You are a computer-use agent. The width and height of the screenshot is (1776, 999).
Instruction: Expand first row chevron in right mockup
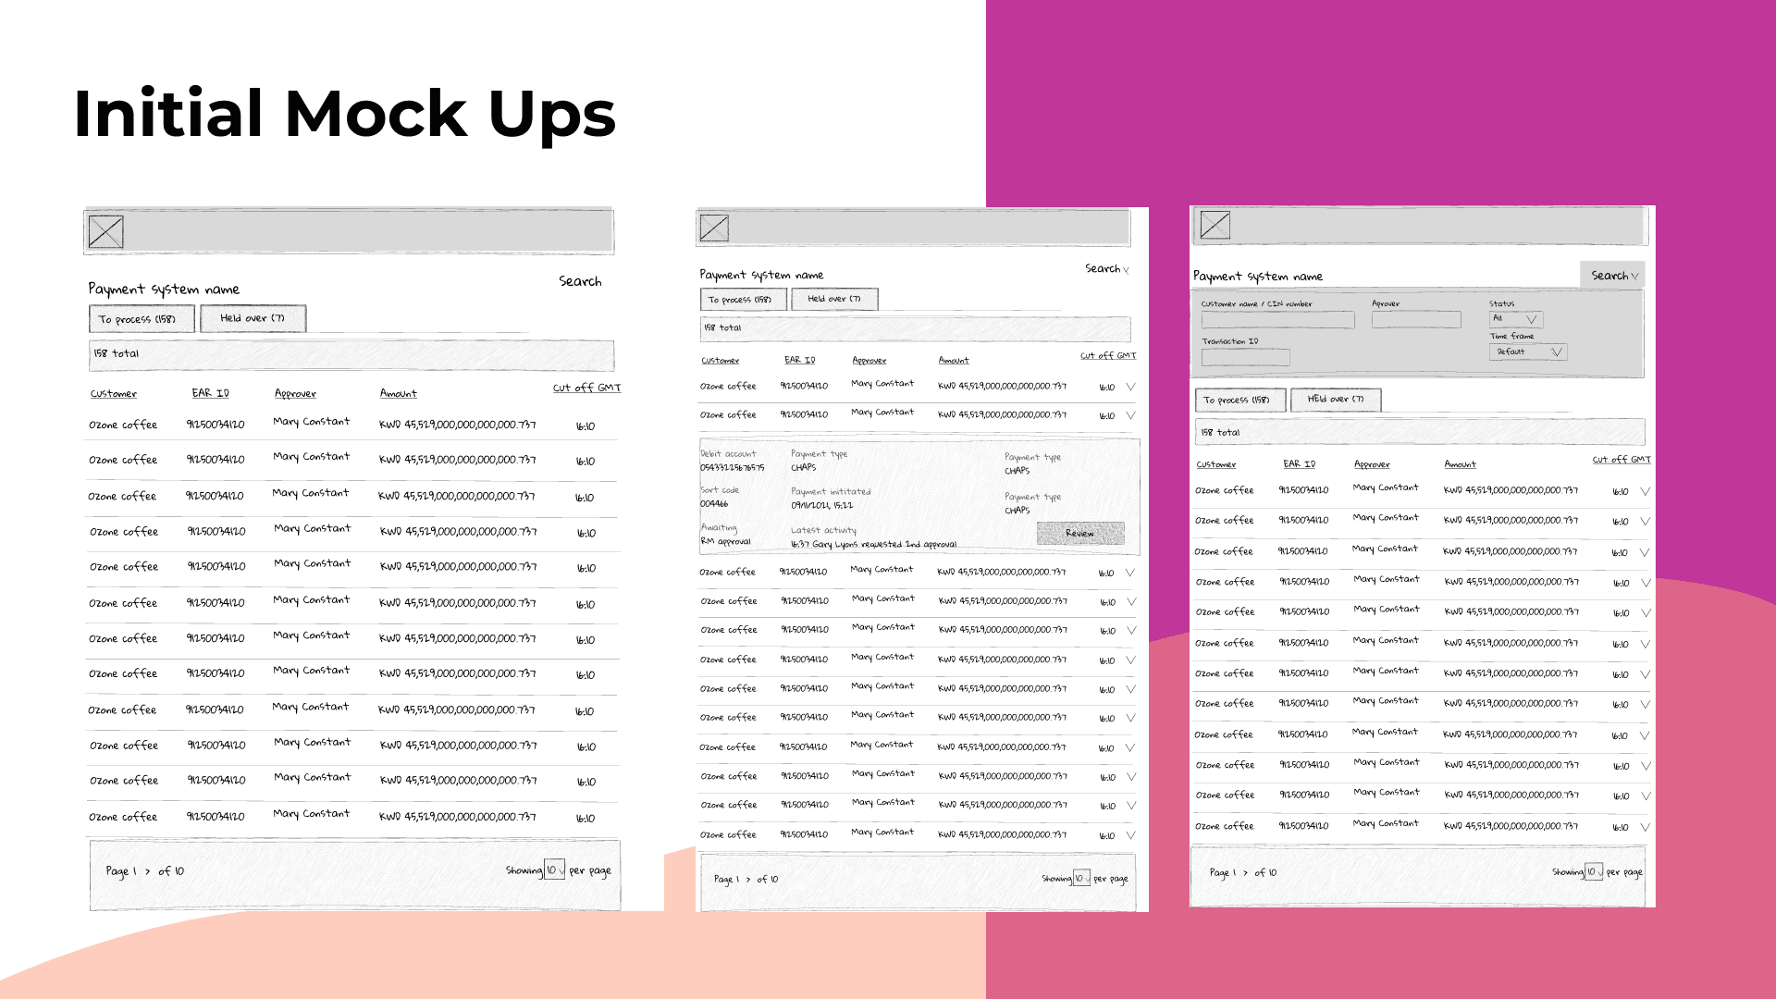(x=1645, y=491)
